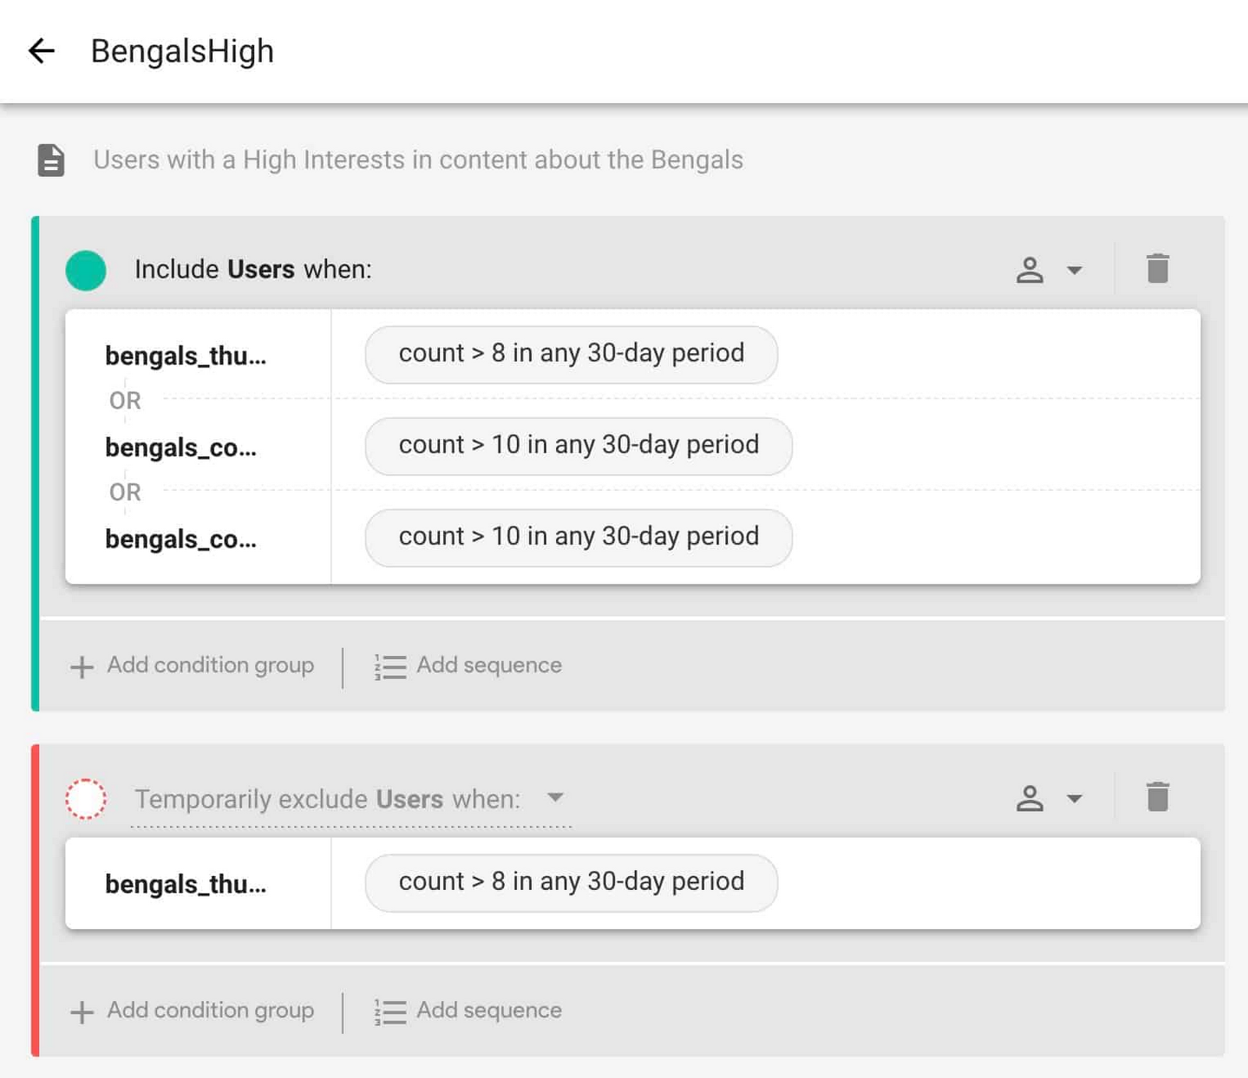The width and height of the screenshot is (1248, 1078).
Task: Click the back arrow next to BengalsHigh
Action: click(x=43, y=51)
